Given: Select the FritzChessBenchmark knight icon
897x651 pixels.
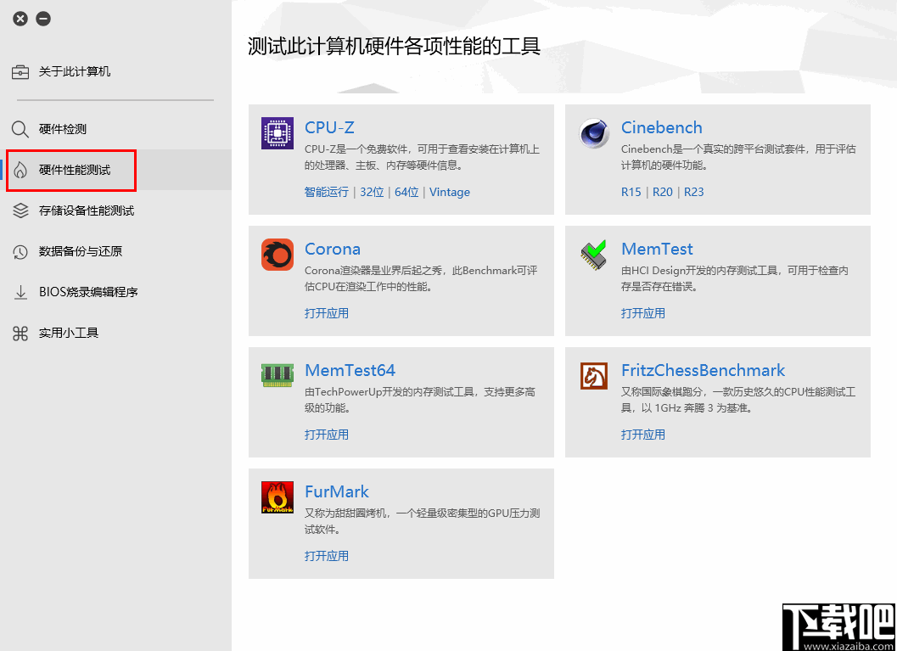Looking at the screenshot, I should tap(593, 374).
